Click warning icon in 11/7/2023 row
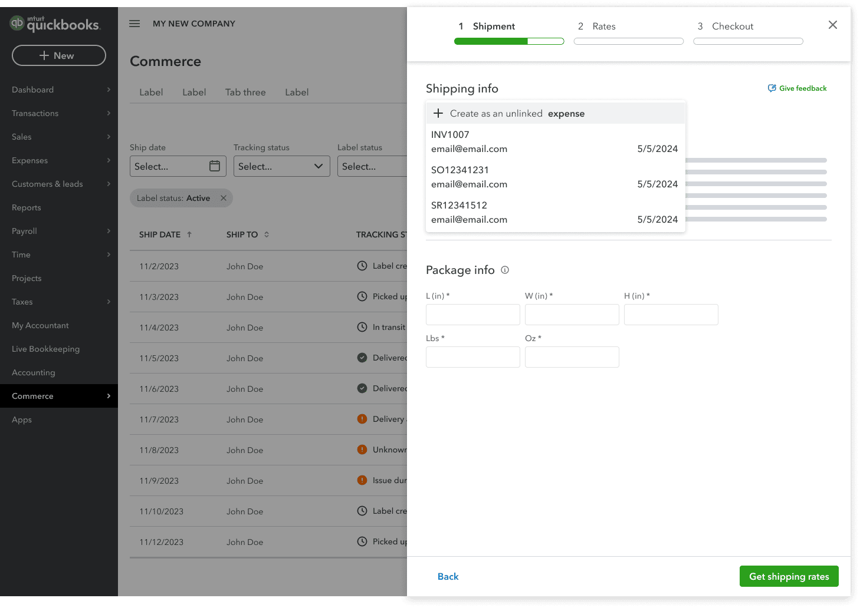 tap(362, 419)
